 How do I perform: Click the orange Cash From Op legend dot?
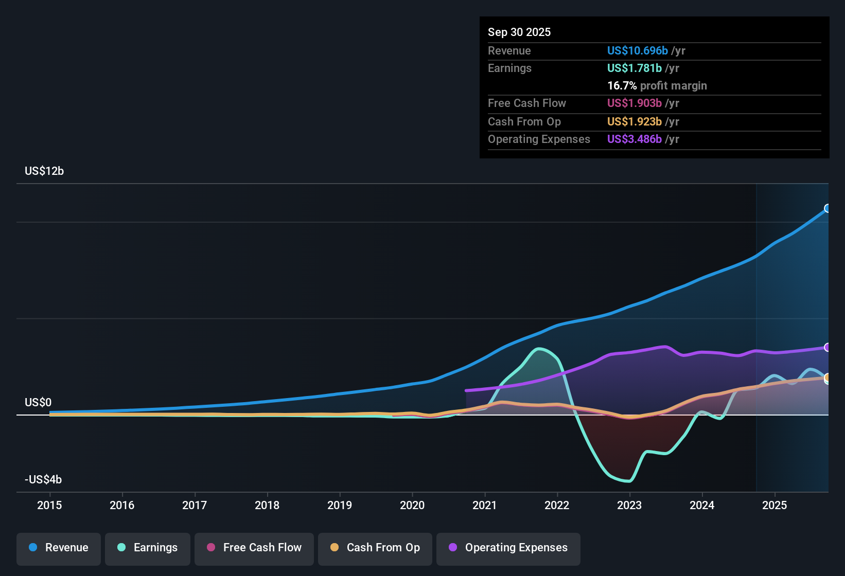(x=334, y=548)
